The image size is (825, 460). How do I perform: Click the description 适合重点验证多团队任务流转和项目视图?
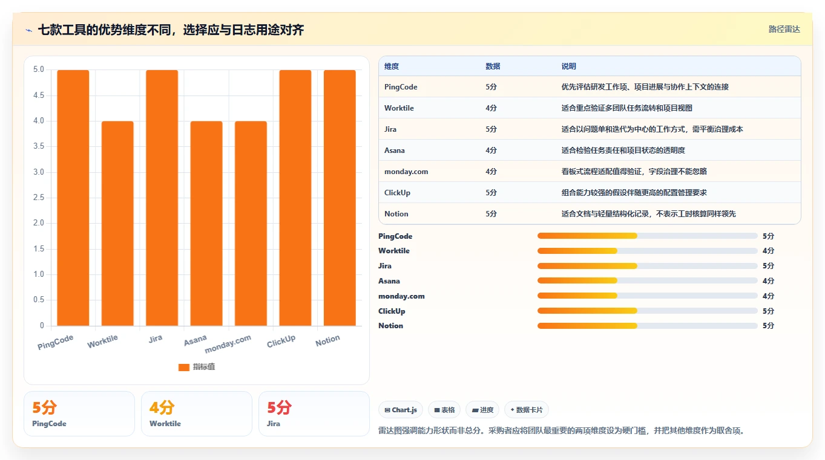pyautogui.click(x=627, y=108)
